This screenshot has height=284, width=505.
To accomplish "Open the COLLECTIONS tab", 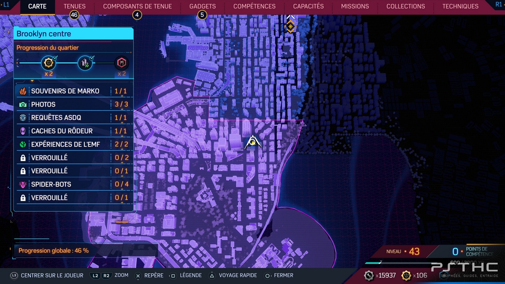I will click(406, 6).
